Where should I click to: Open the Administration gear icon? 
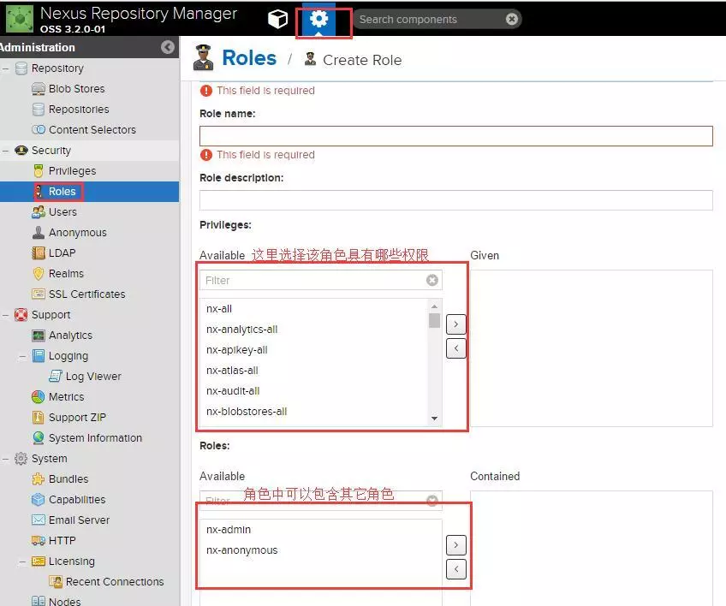pyautogui.click(x=318, y=19)
